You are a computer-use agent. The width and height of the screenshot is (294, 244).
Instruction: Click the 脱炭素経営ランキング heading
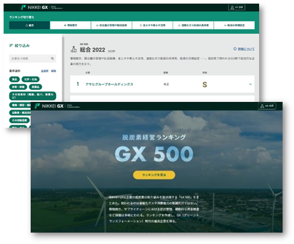click(x=154, y=137)
